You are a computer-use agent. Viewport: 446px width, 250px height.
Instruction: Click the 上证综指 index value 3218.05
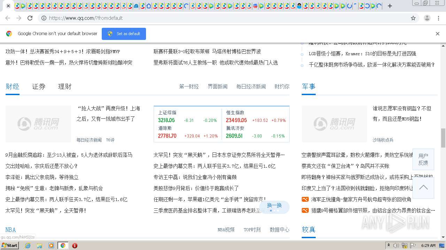pos(166,120)
